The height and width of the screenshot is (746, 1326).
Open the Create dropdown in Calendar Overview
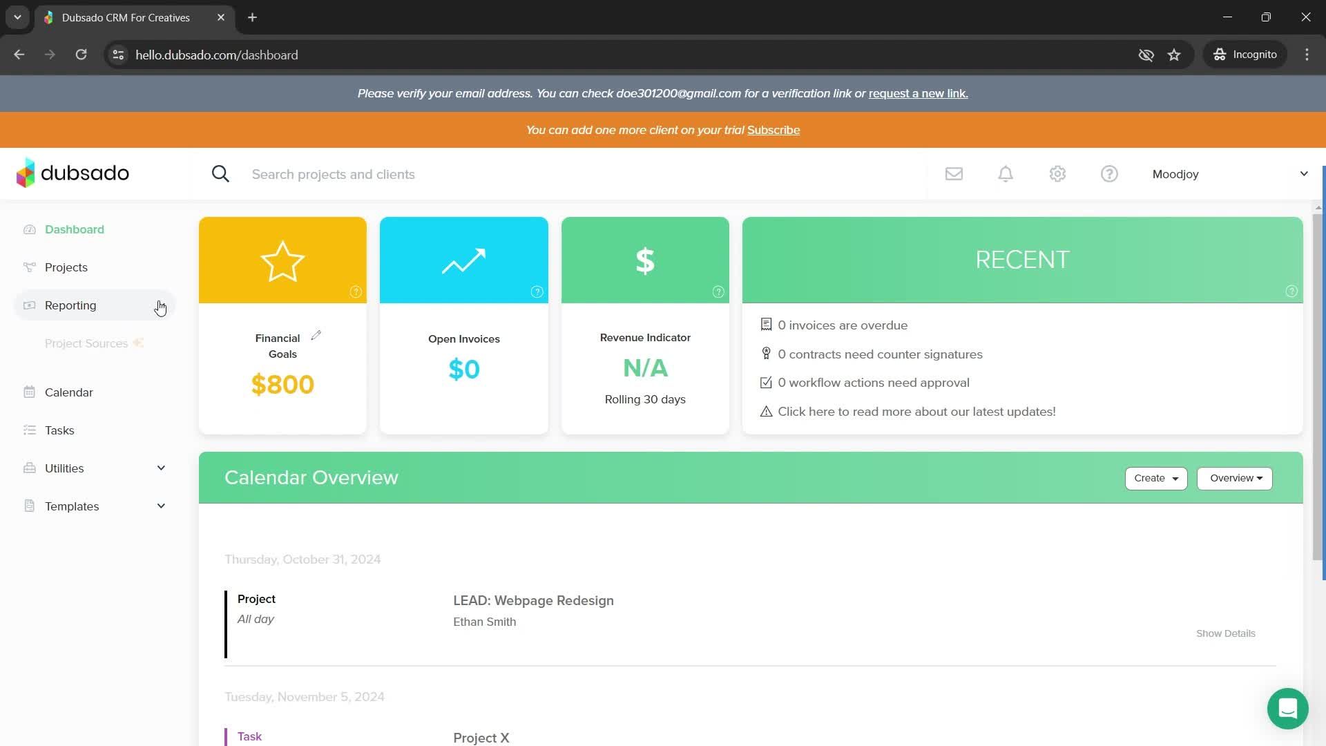click(x=1156, y=479)
